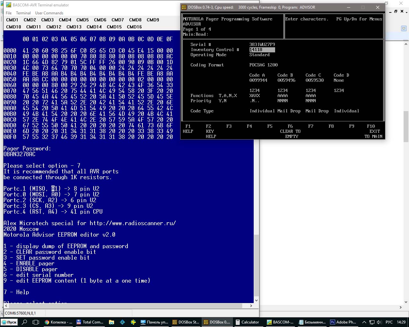Open Task View from the taskbar
Viewport: 409px width, 327px height.
click(x=36, y=322)
